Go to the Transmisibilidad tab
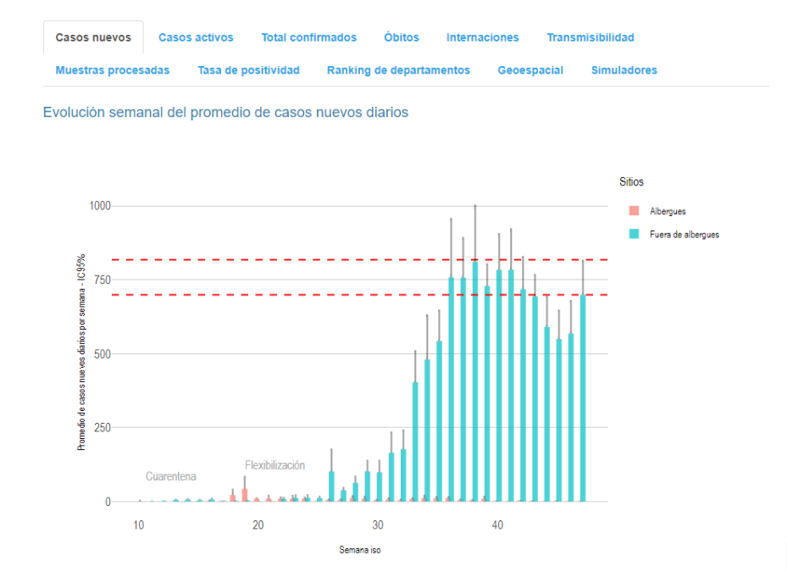 (590, 37)
